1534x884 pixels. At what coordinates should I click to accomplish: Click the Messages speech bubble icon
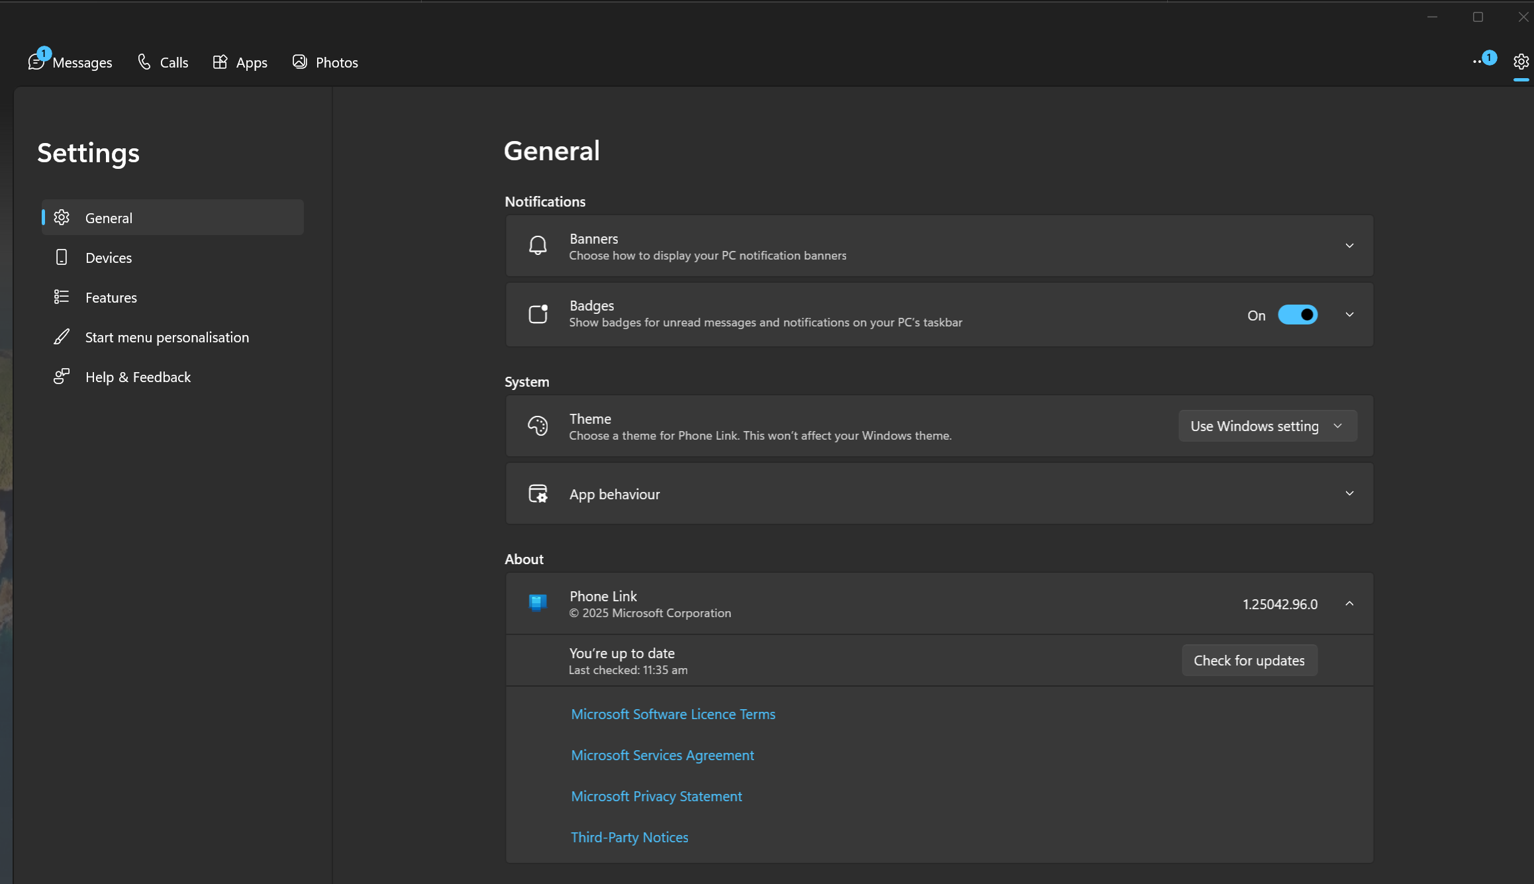[x=36, y=62]
